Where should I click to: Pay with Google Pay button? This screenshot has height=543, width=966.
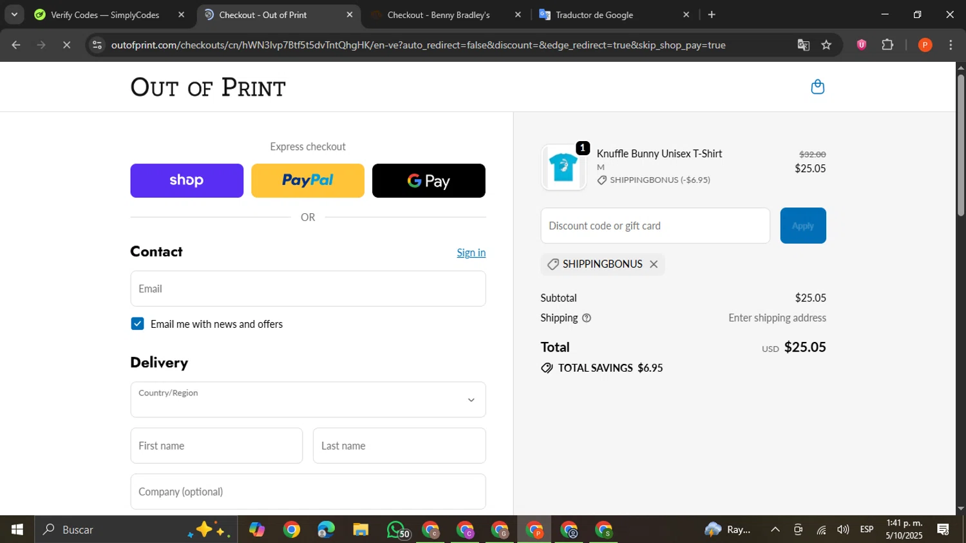click(429, 180)
